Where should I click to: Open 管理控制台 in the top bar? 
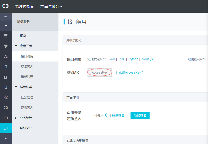[x=24, y=6]
